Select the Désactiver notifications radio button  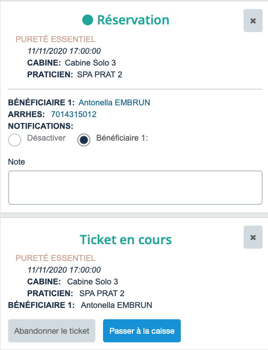click(15, 140)
